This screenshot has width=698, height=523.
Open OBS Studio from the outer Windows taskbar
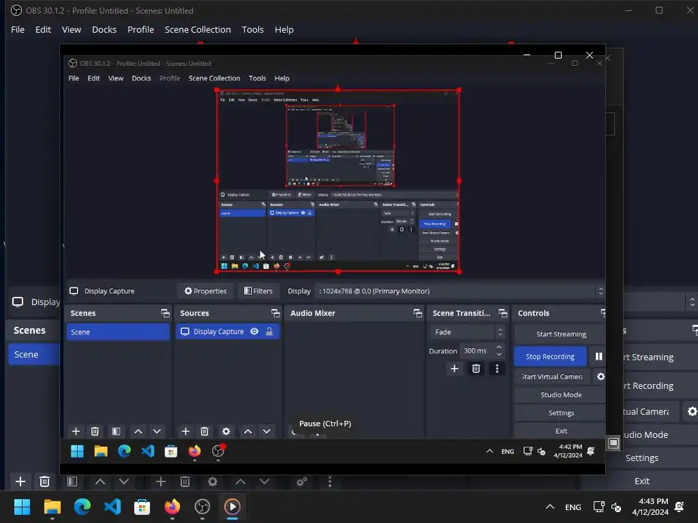point(202,507)
